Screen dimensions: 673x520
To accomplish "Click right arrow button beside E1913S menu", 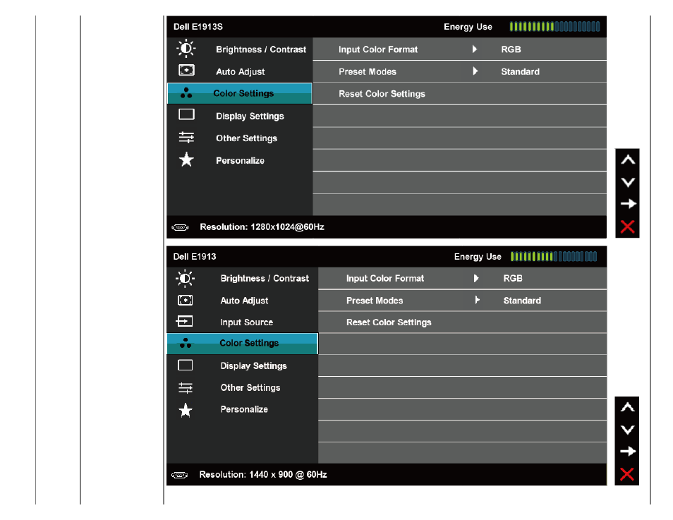I will [628, 203].
